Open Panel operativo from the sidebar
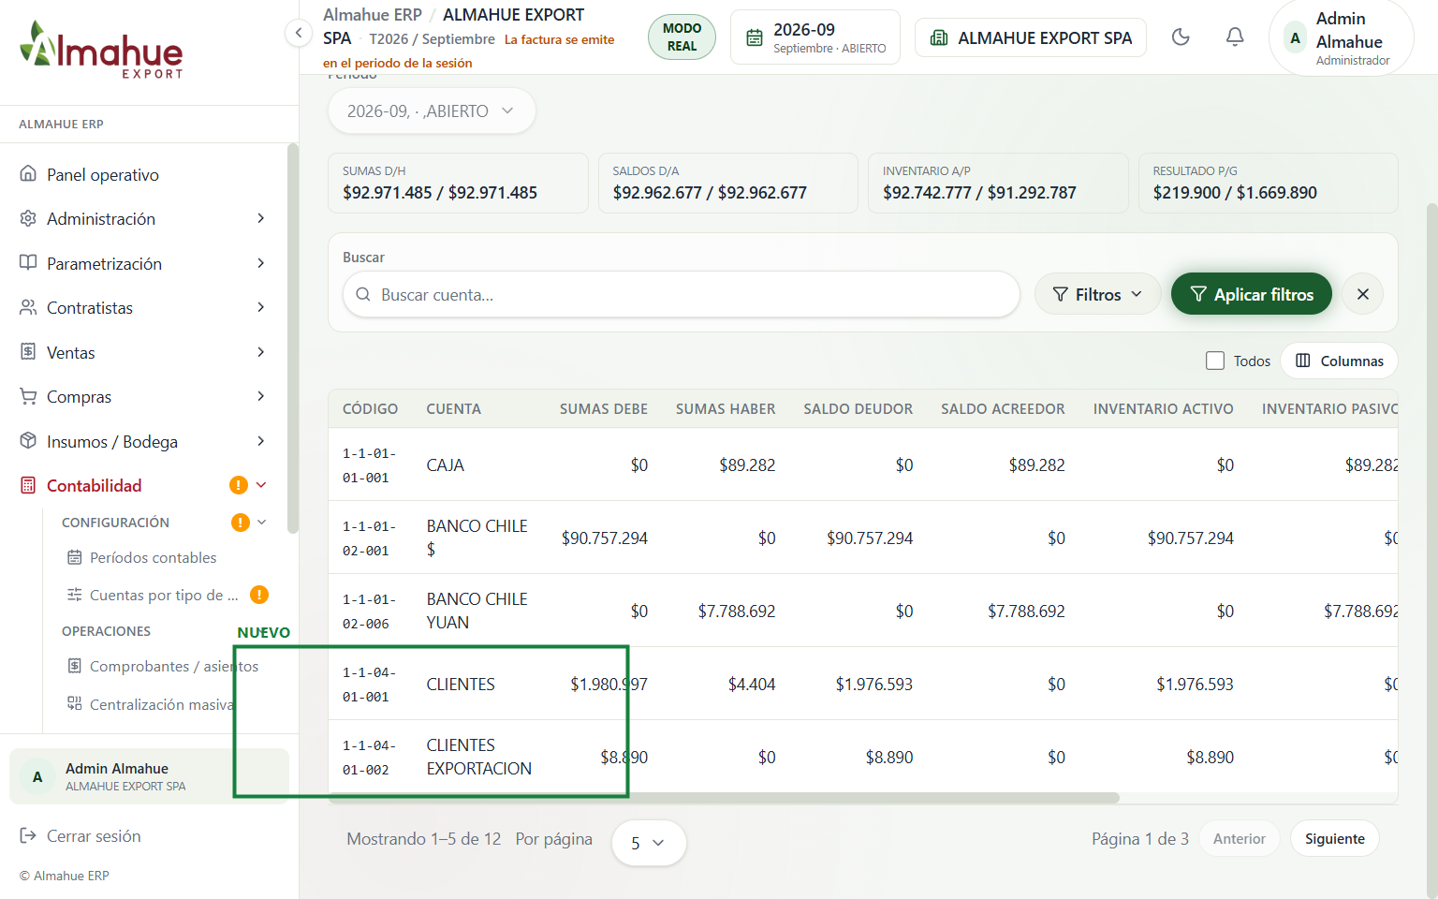This screenshot has height=899, width=1438. pyautogui.click(x=142, y=175)
